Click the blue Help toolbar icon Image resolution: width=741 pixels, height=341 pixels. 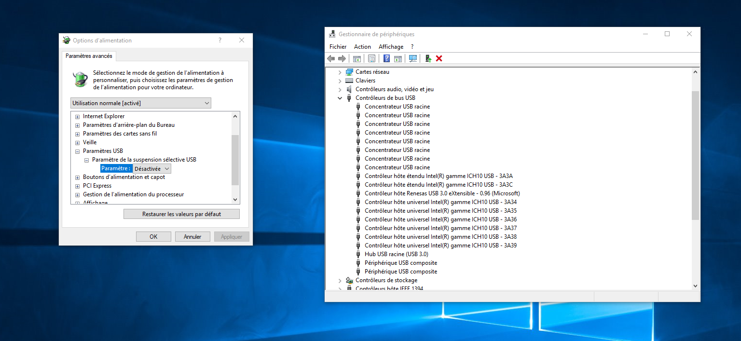tap(386, 58)
